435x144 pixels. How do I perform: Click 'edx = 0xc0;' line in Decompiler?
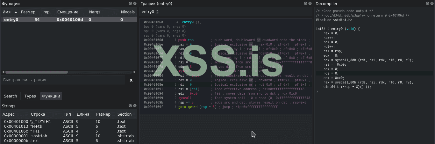(x=334, y=78)
